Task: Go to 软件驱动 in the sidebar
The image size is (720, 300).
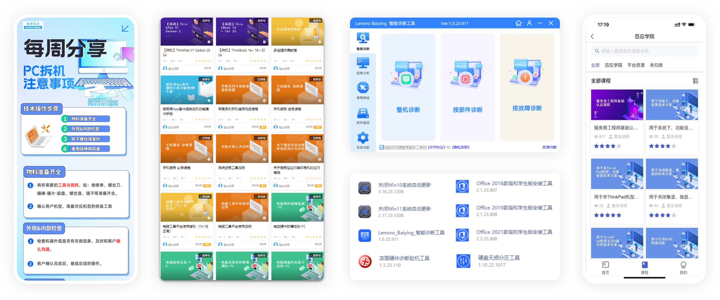Action: 363,115
